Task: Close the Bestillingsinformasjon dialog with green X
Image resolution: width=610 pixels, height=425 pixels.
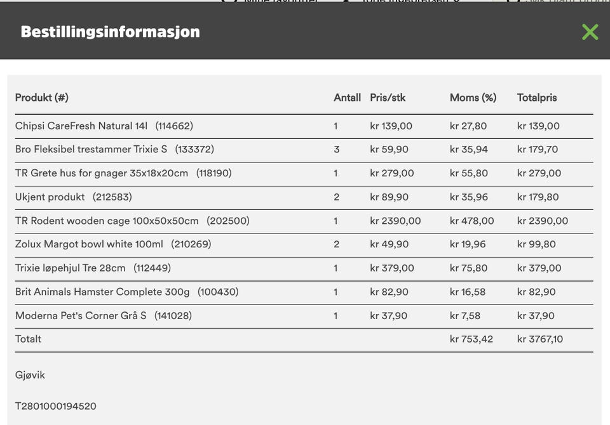Action: (x=590, y=32)
